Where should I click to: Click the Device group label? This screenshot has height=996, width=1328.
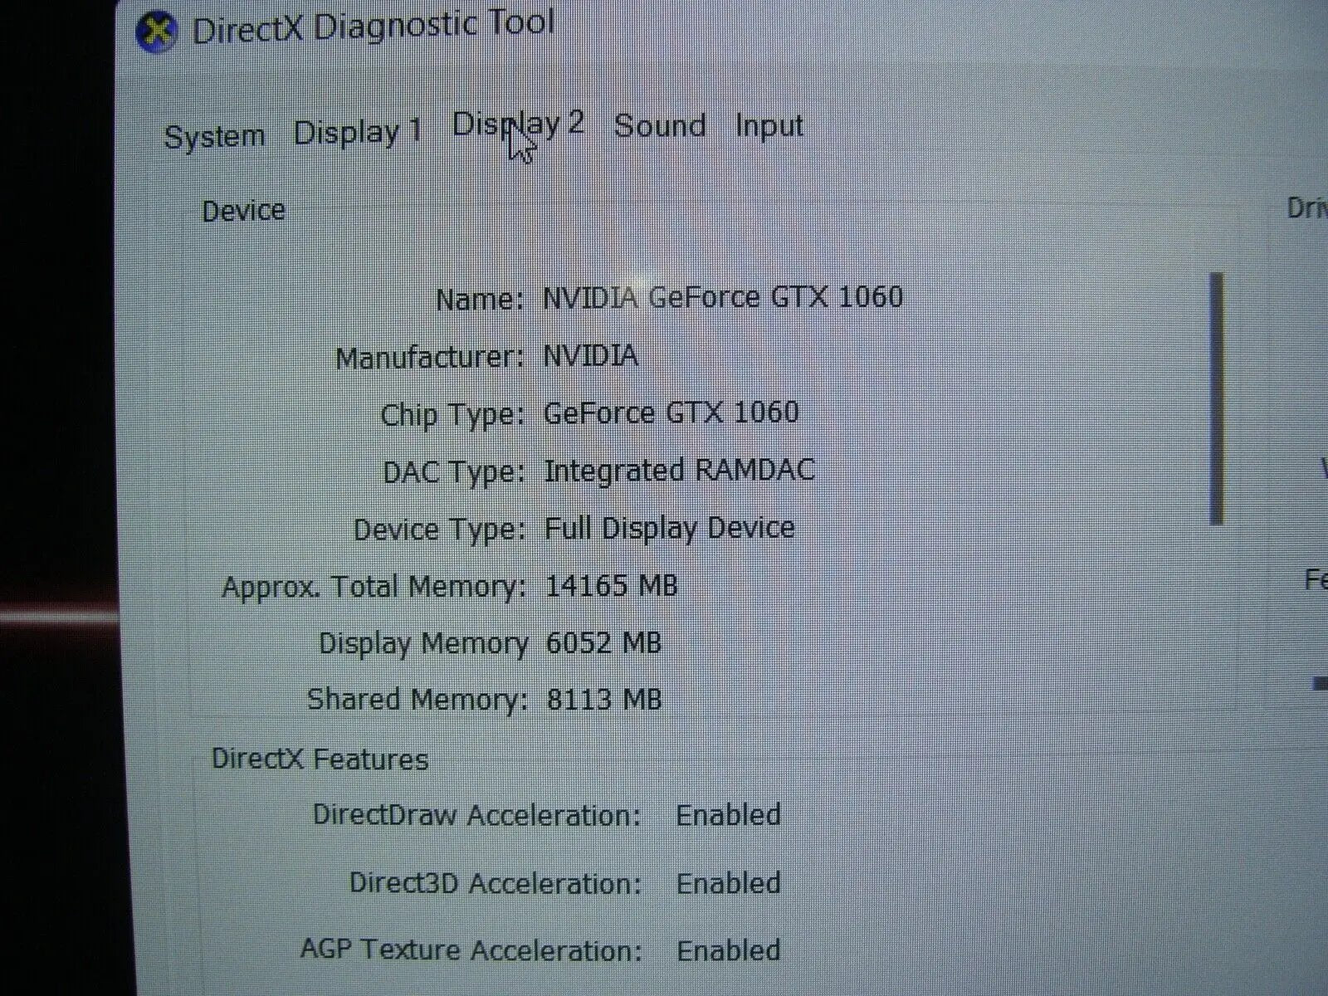243,211
